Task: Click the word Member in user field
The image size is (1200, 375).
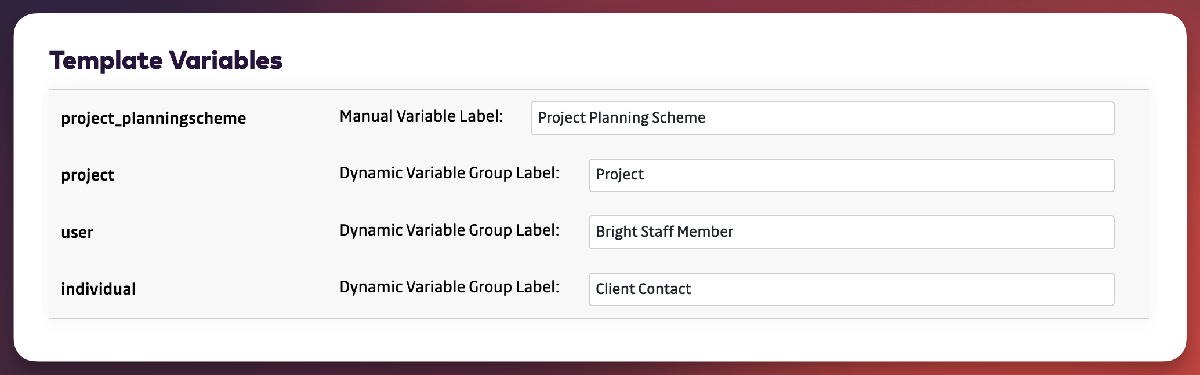Action: 705,231
